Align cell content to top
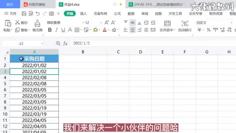The width and height of the screenshot is (236, 133). (126, 23)
